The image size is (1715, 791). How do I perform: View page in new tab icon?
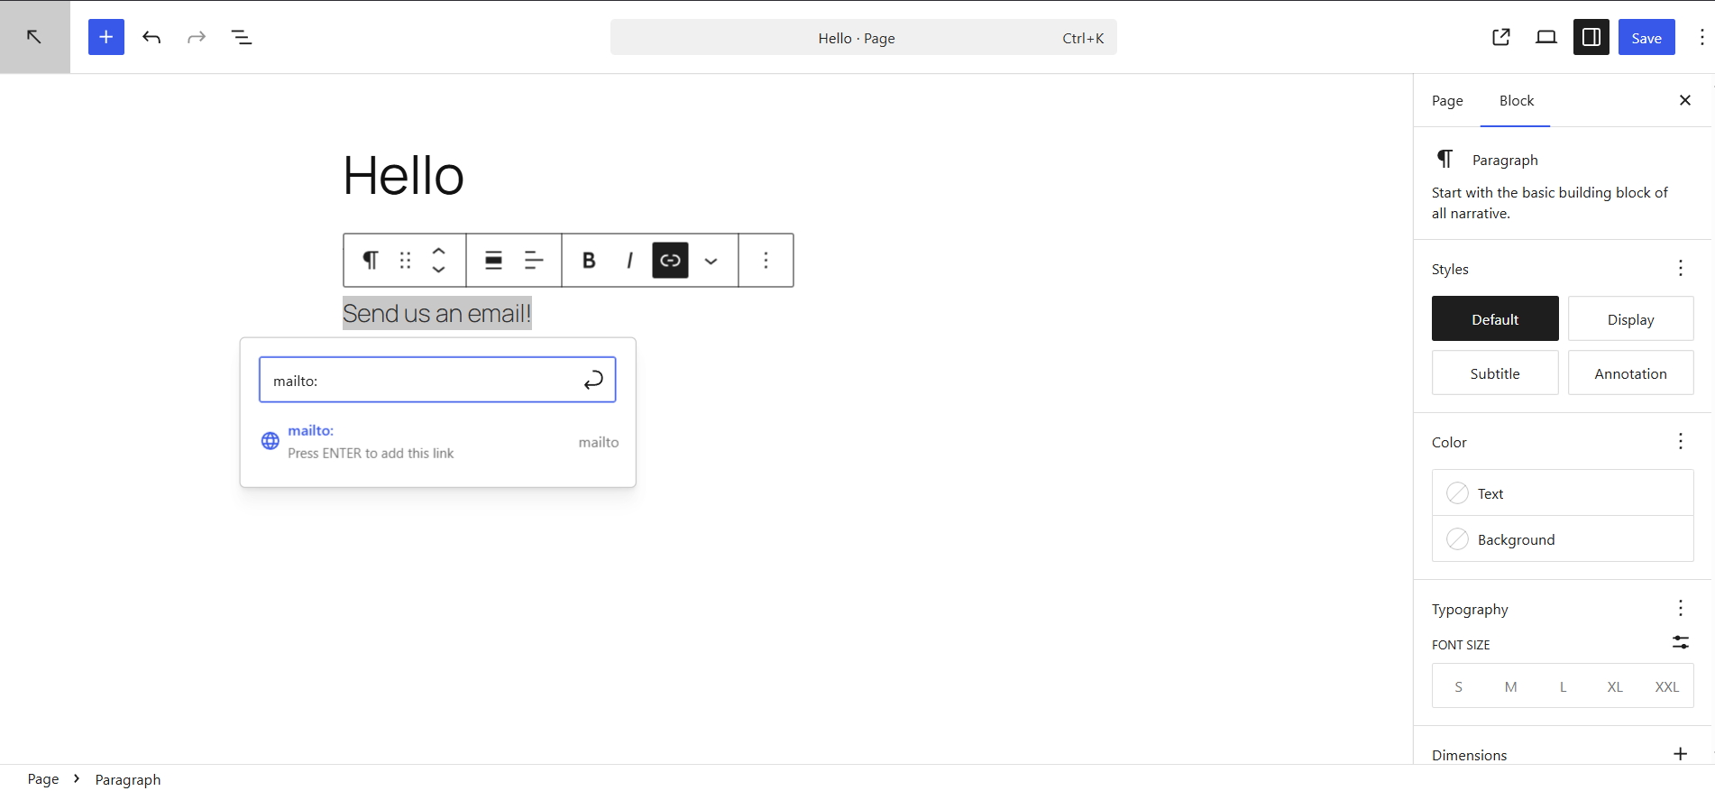point(1501,37)
